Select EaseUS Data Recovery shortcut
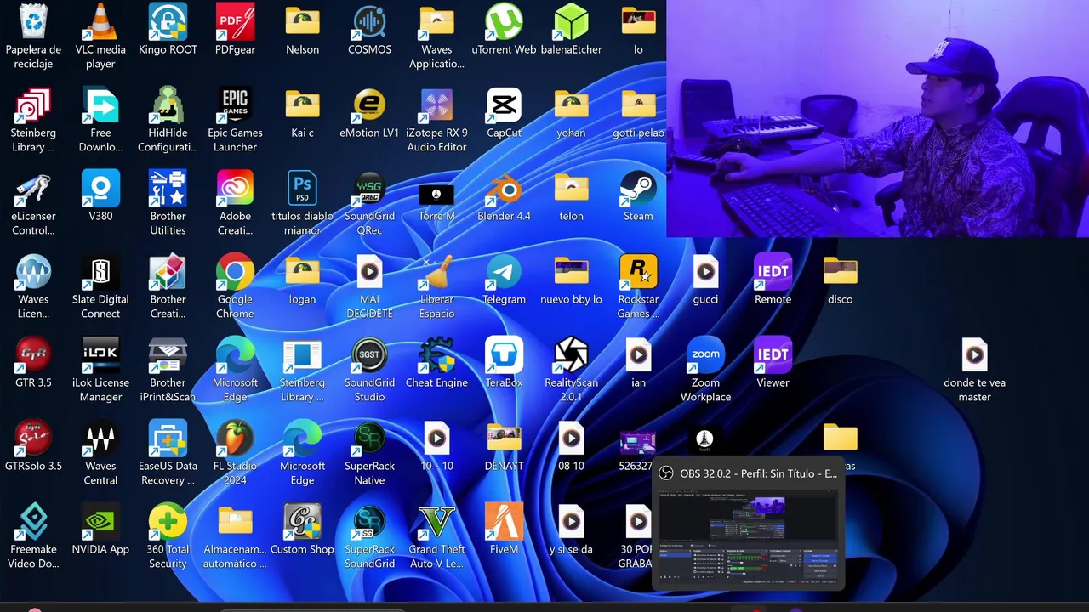The width and height of the screenshot is (1089, 612). pyautogui.click(x=168, y=439)
